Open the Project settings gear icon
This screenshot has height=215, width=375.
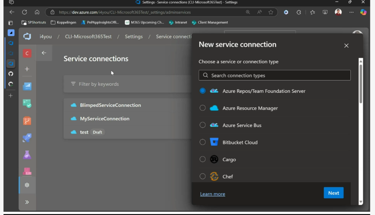click(x=27, y=185)
